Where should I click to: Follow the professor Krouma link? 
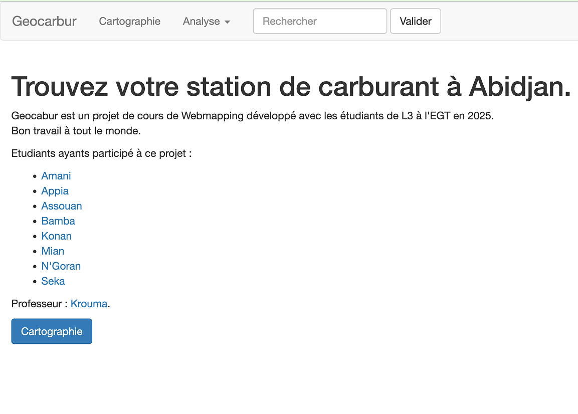coord(89,304)
